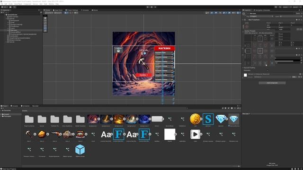Start Play mode with the Play button
This screenshot has width=303, height=170.
[x=148, y=7]
